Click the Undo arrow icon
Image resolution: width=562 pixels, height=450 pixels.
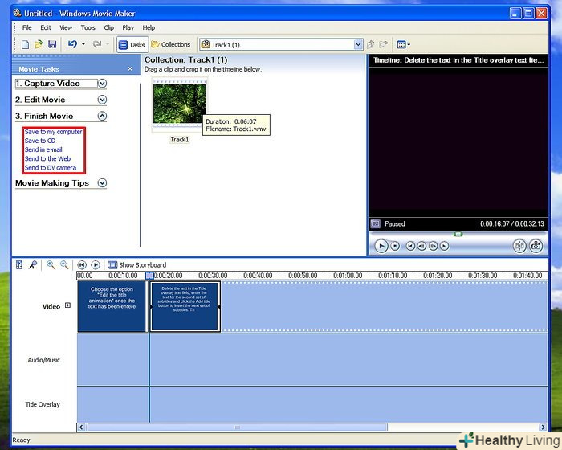pos(72,44)
